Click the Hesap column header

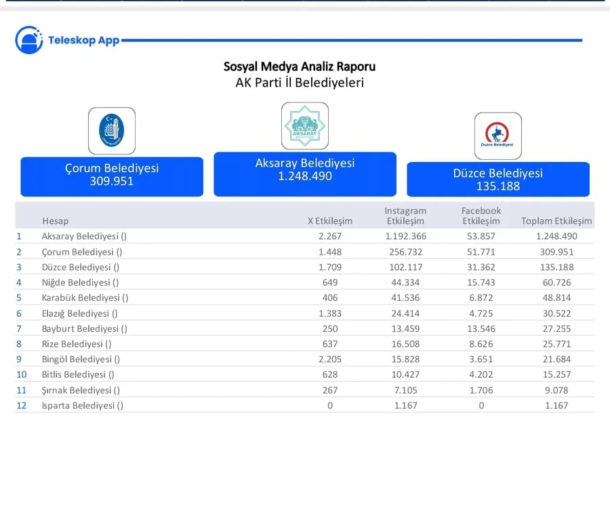(55, 221)
